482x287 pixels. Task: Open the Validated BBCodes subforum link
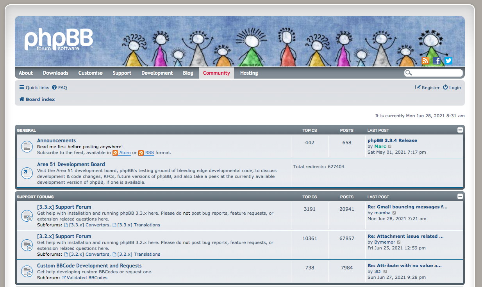[x=87, y=278]
